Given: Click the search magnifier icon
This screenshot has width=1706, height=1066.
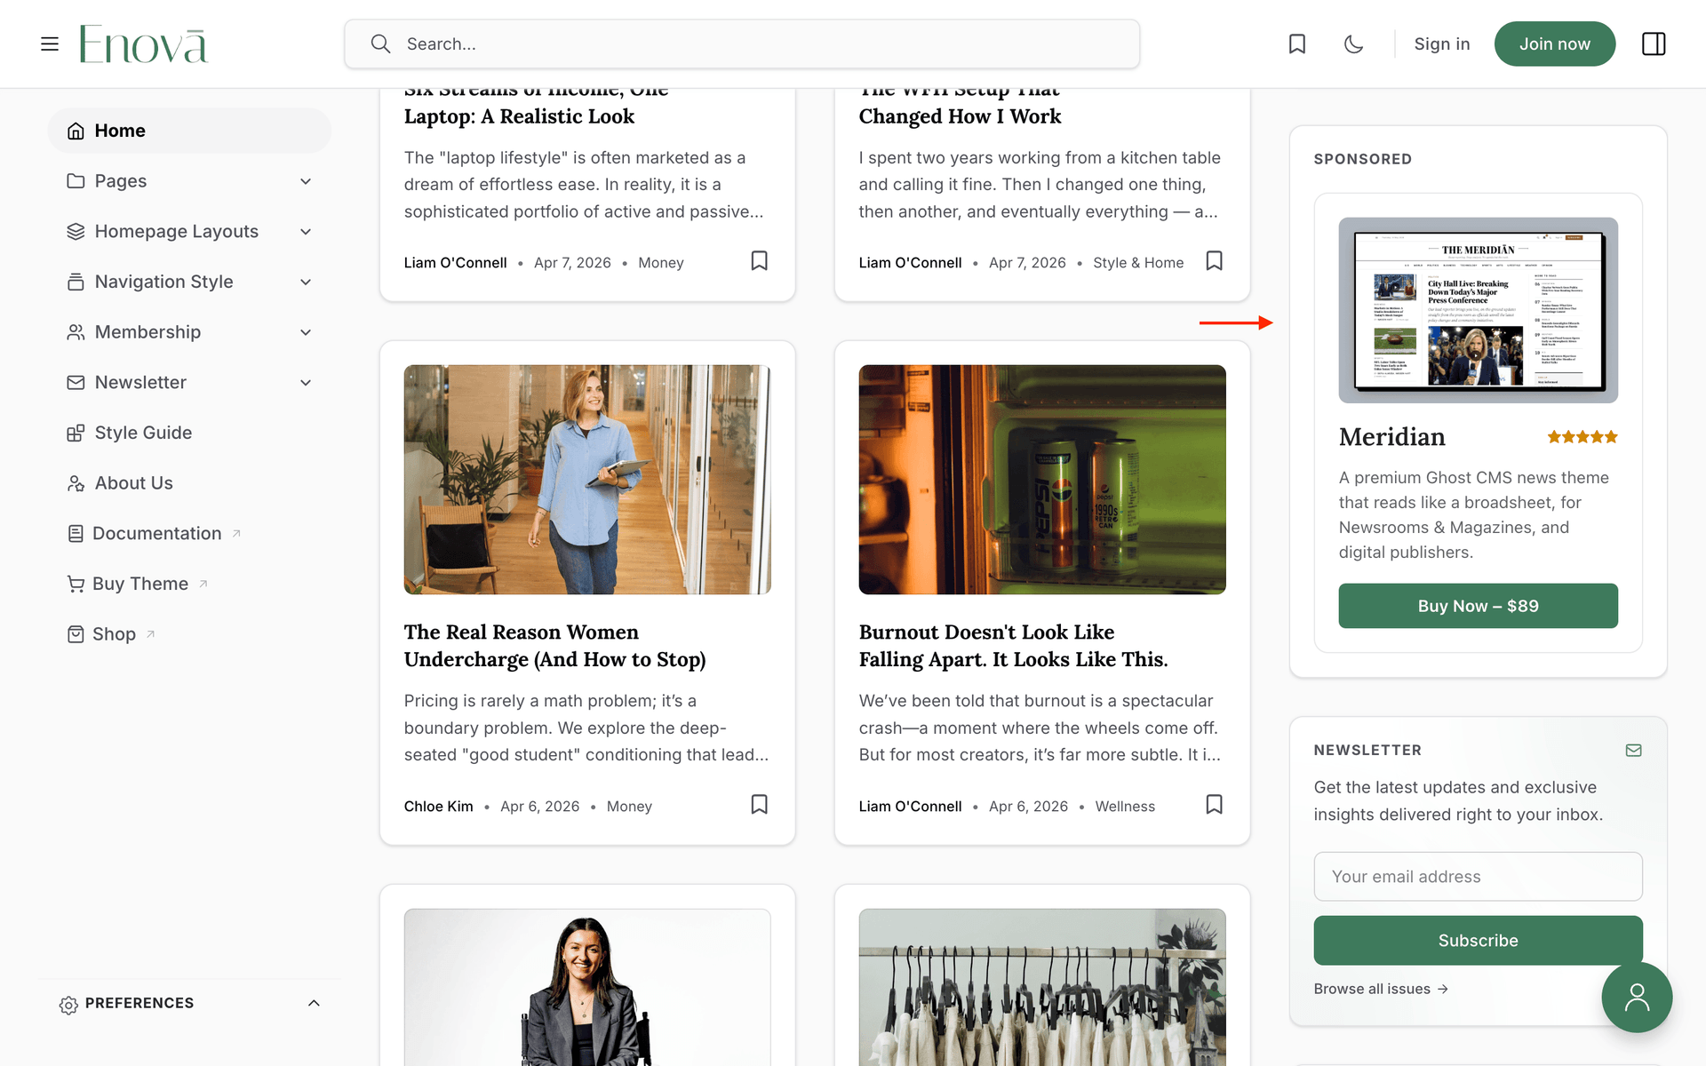Looking at the screenshot, I should (380, 44).
